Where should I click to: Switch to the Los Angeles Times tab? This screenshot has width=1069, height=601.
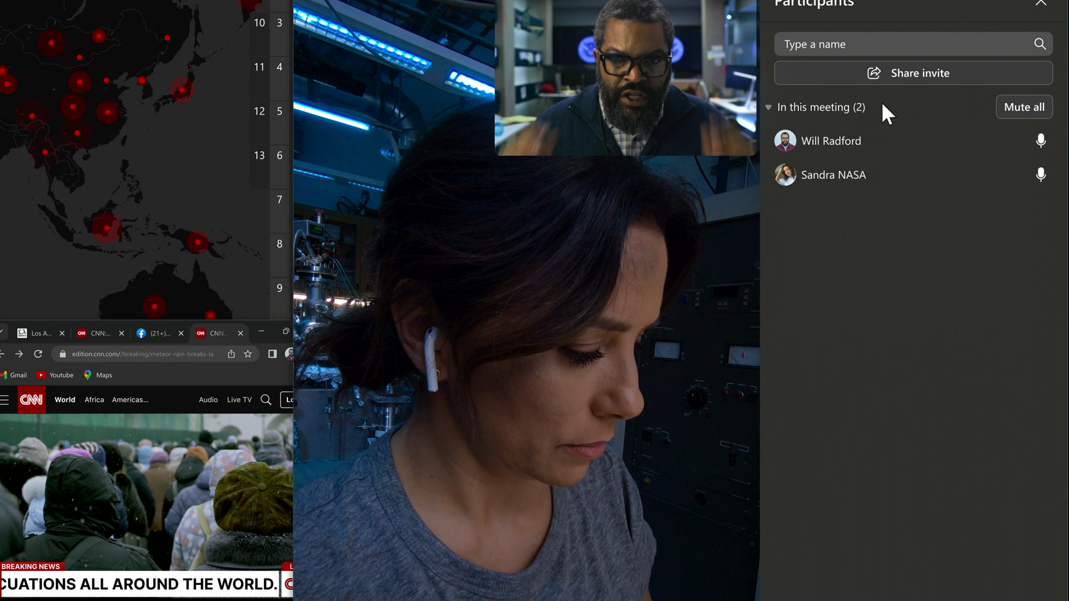(x=35, y=333)
